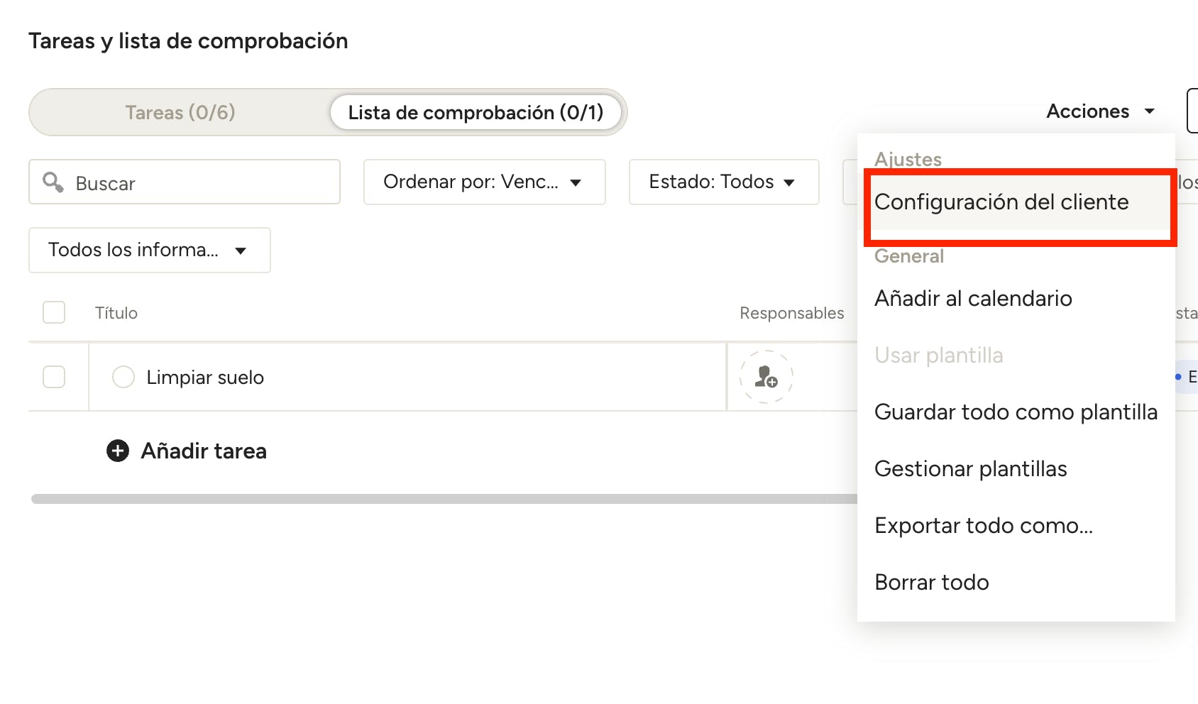The width and height of the screenshot is (1198, 704).
Task: Expand the Ordenar por dropdown
Action: pos(484,182)
